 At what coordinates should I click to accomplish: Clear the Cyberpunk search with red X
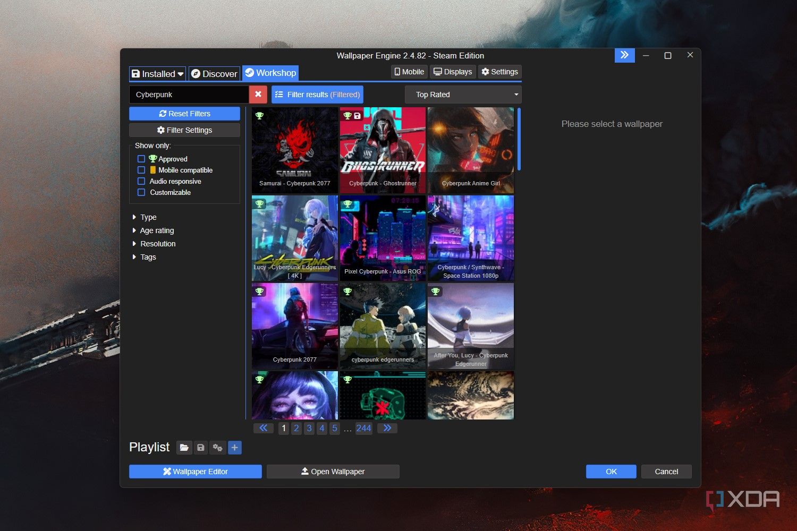point(258,95)
